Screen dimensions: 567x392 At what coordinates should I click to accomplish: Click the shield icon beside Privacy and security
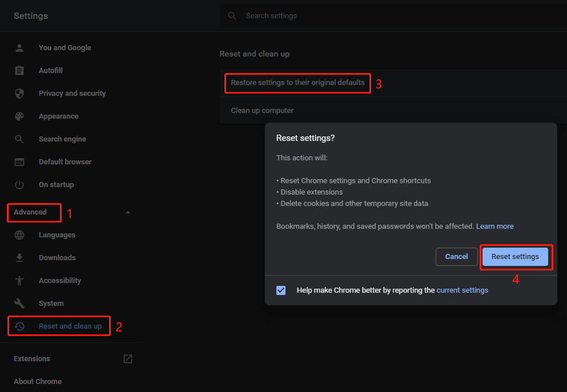19,93
